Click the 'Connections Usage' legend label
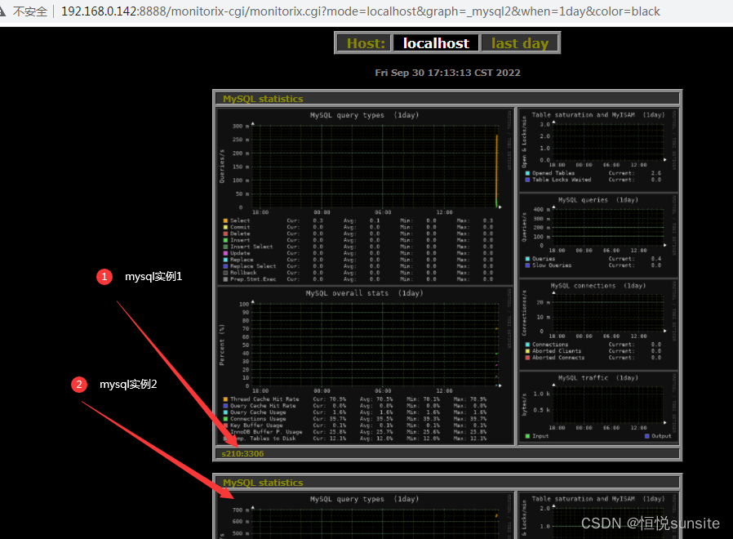The height and width of the screenshot is (539, 733). 258,419
